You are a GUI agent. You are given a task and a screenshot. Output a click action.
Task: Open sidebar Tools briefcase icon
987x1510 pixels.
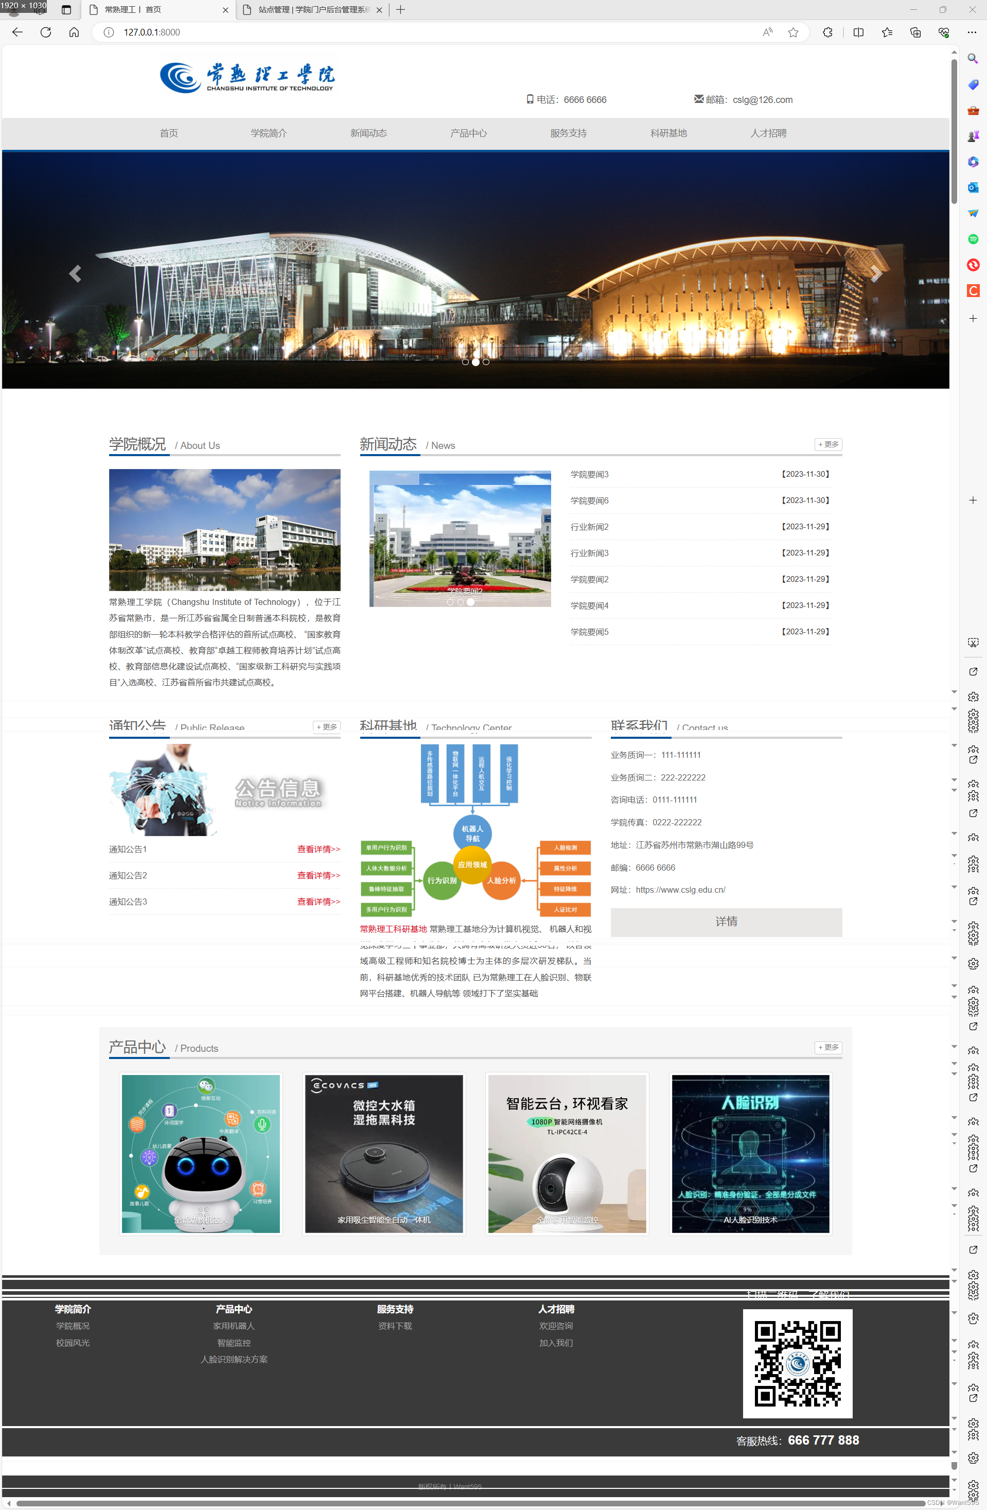(973, 110)
